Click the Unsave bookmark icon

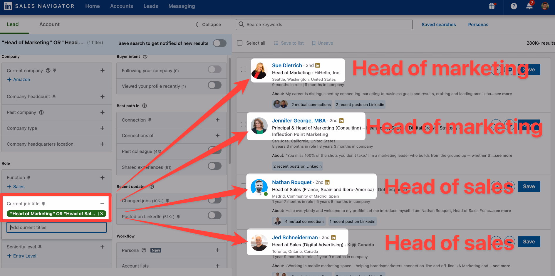tap(314, 43)
